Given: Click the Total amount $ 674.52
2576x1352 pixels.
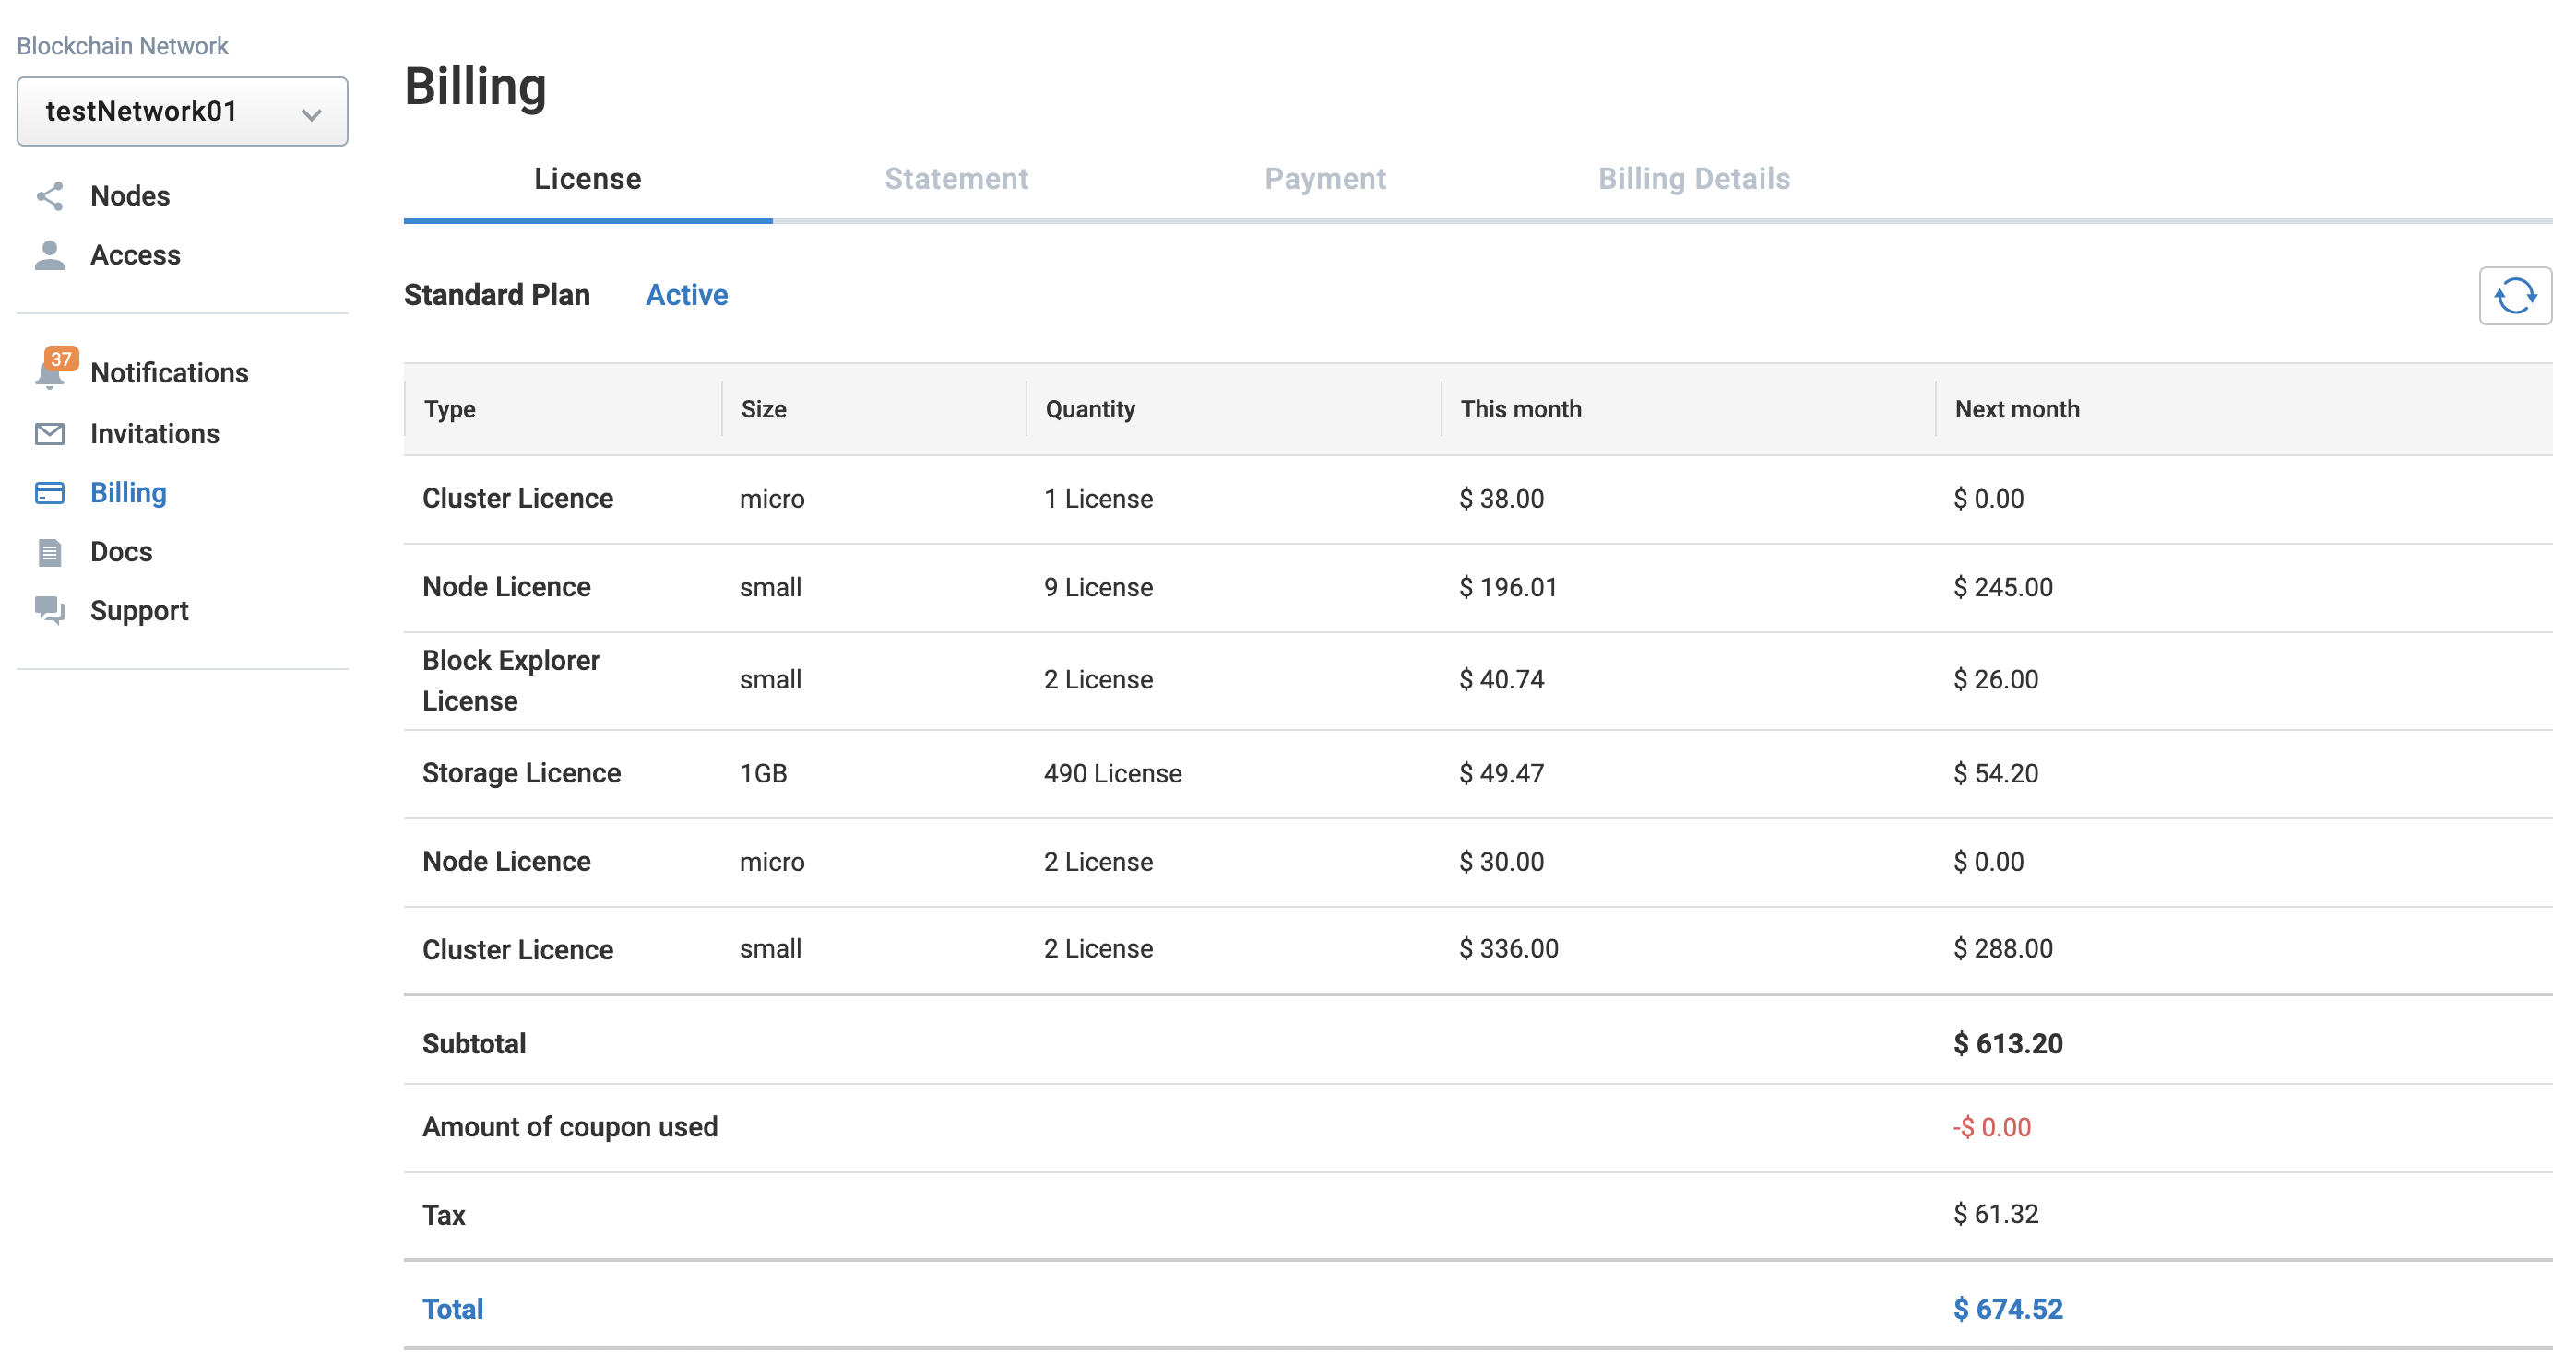Looking at the screenshot, I should [2008, 1309].
